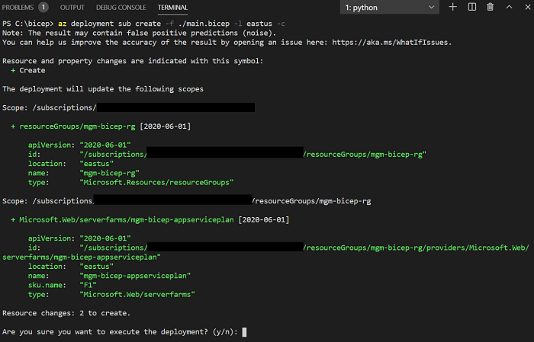534x342 pixels.
Task: Maximize panel with the up chevron
Action: pyautogui.click(x=509, y=7)
